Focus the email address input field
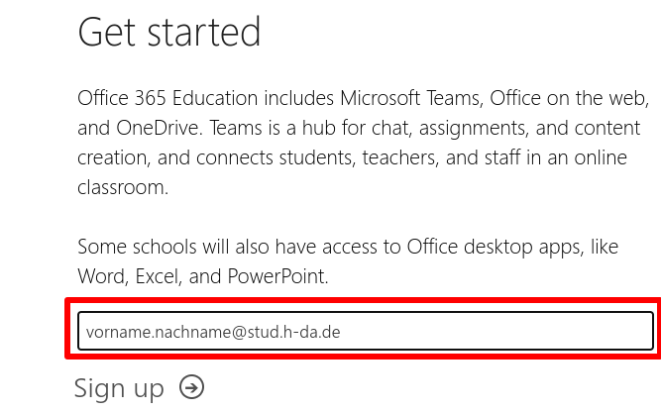 point(365,331)
